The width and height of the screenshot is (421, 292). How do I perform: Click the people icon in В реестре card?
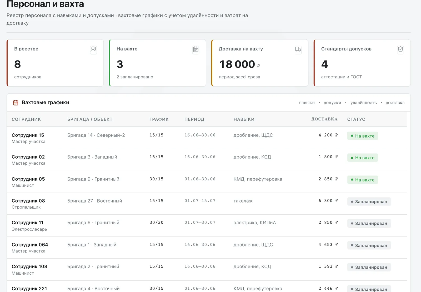pos(93,49)
